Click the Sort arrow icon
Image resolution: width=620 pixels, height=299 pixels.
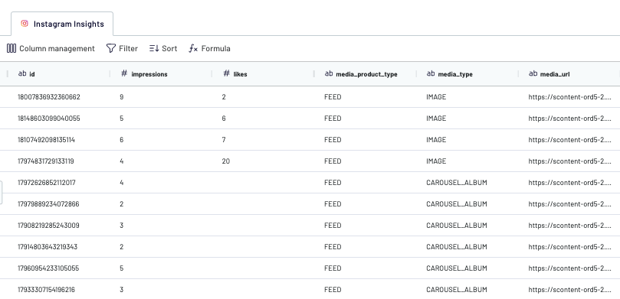pos(154,48)
